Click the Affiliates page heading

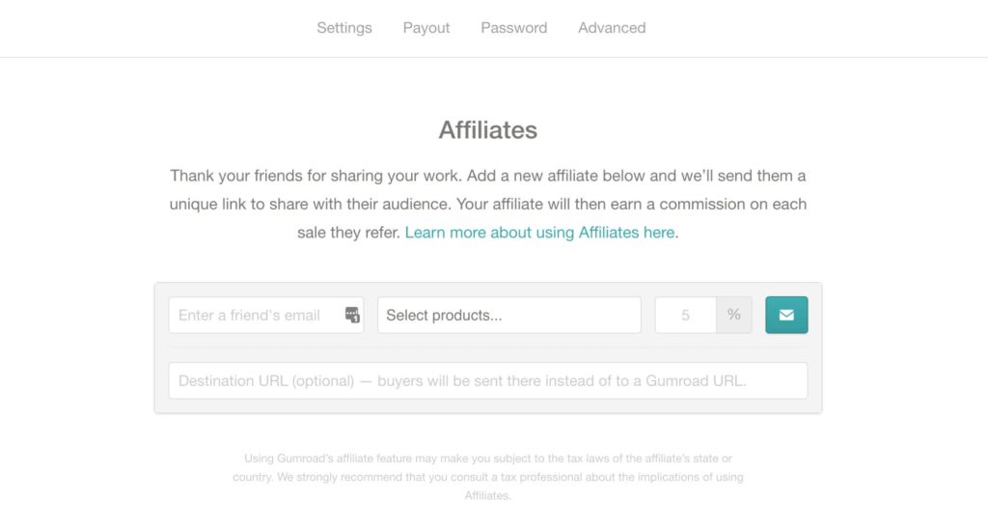pos(487,129)
